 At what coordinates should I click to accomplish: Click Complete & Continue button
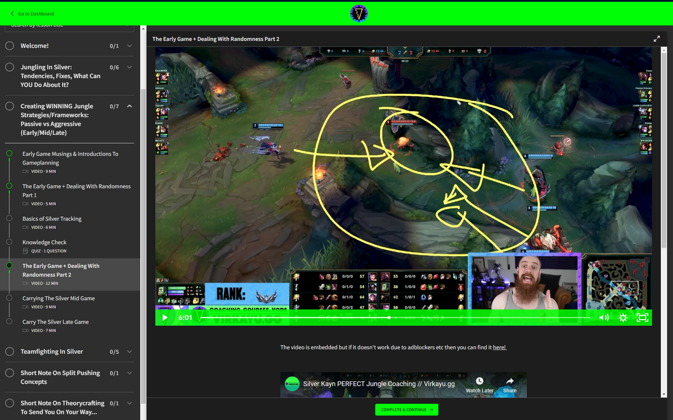tap(407, 410)
